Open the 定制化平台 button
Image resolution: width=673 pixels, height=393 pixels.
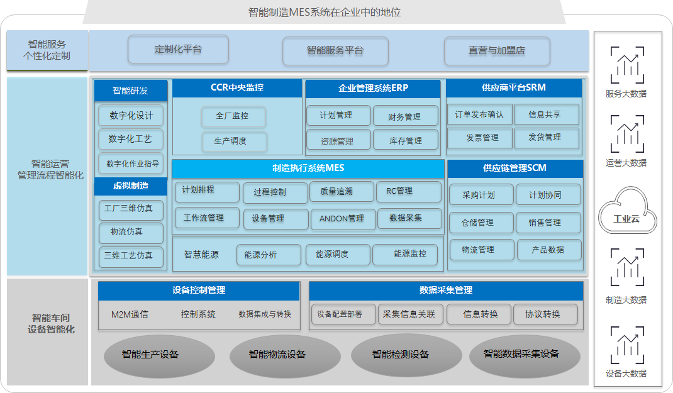click(x=178, y=50)
